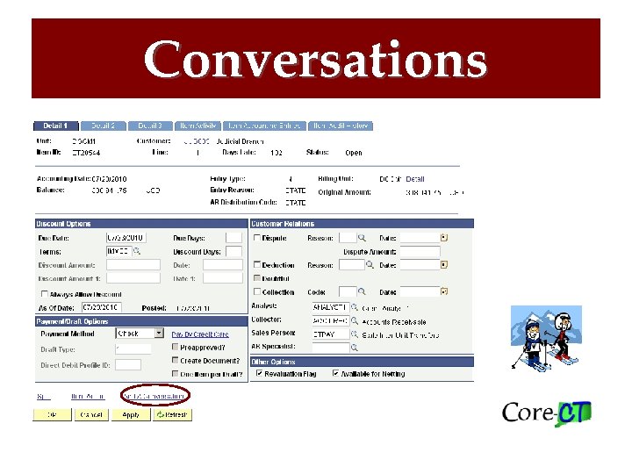Click the Other Options section header
This screenshot has width=632, height=474.
pyautogui.click(x=362, y=362)
